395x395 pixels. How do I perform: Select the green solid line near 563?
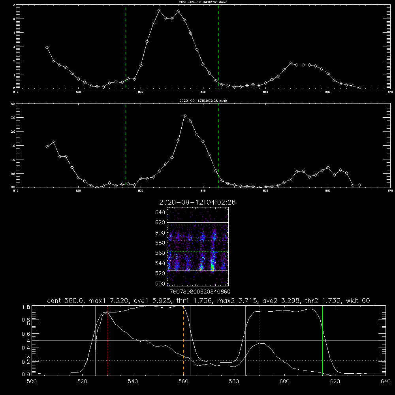pos(190,340)
